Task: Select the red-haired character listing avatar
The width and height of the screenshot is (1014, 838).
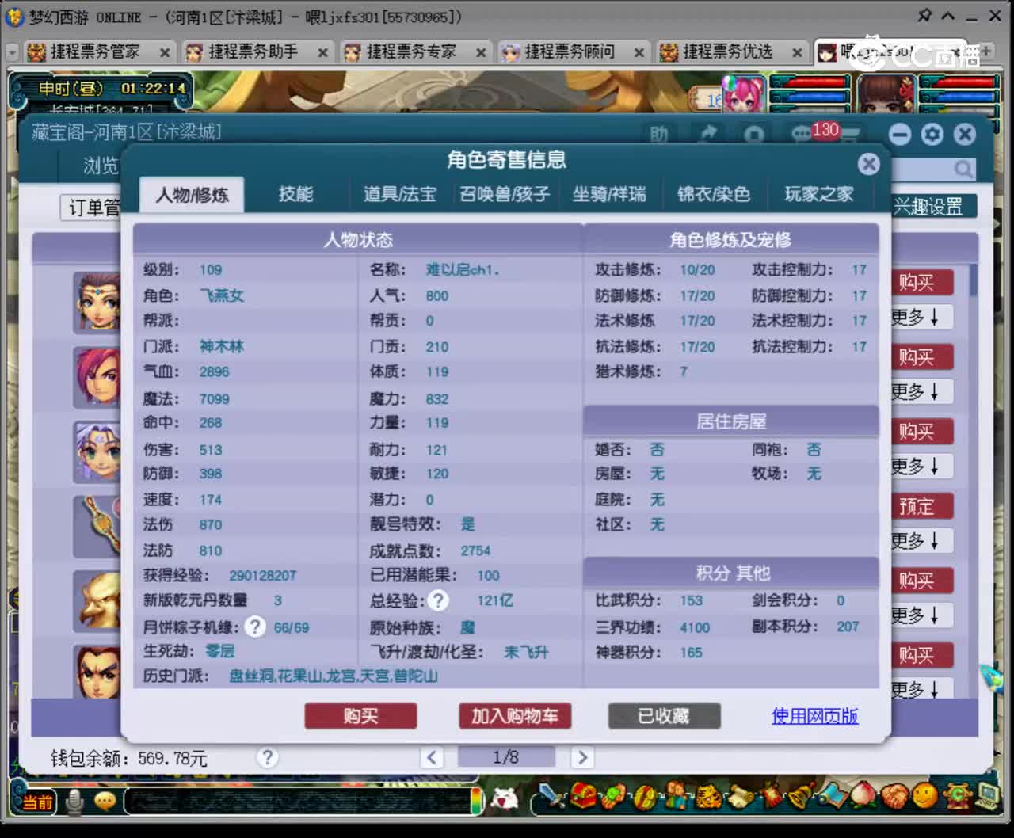Action: pyautogui.click(x=97, y=376)
